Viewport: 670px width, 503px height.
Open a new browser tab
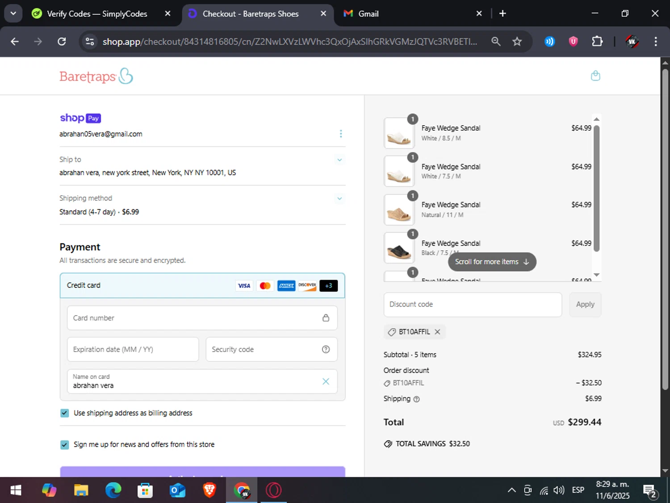point(502,13)
